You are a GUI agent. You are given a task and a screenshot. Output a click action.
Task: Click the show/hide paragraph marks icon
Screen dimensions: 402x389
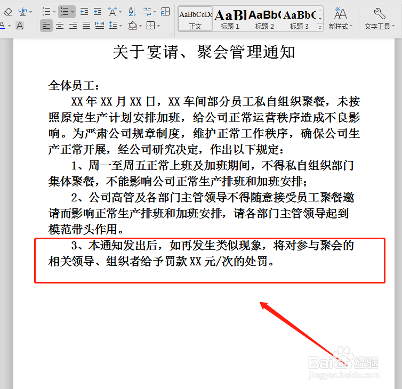(x=147, y=12)
